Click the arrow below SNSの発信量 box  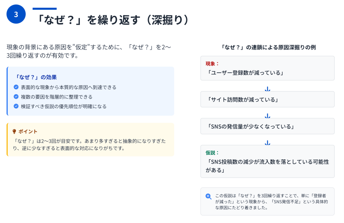click(x=267, y=143)
